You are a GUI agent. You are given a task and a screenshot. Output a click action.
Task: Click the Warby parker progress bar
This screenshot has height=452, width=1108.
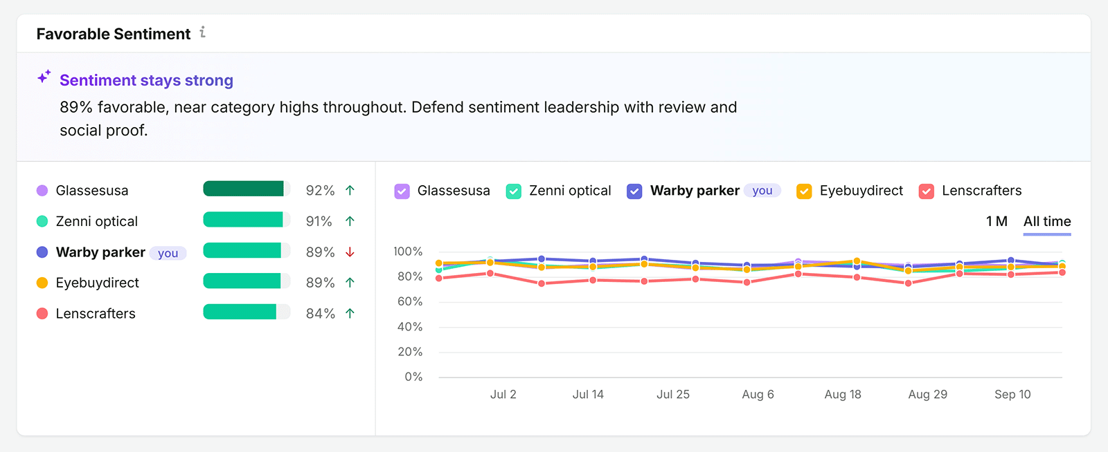(x=247, y=250)
